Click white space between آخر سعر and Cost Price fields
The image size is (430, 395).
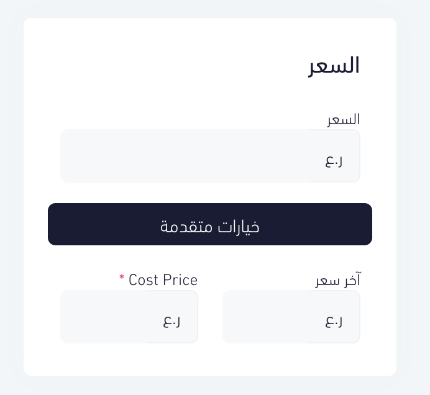point(210,317)
